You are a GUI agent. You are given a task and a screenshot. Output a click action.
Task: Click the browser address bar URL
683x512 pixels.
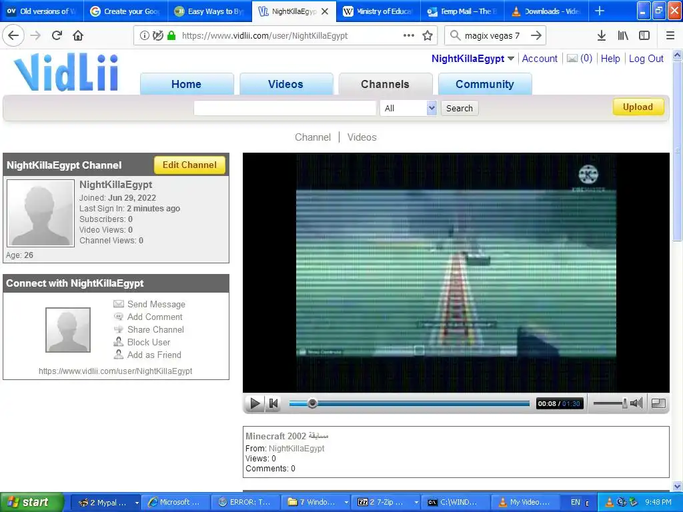click(265, 36)
